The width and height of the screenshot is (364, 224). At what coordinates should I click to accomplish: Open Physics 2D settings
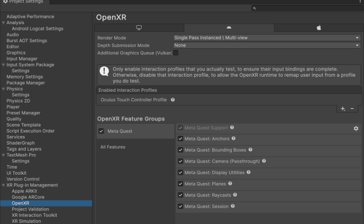18,101
